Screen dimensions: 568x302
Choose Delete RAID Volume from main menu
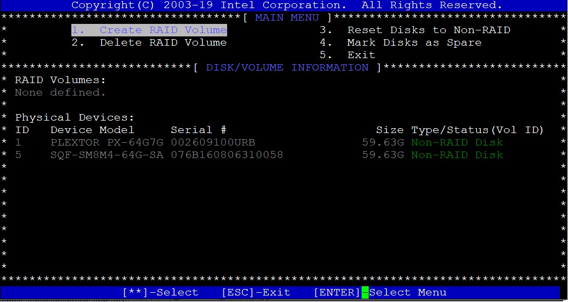click(149, 42)
